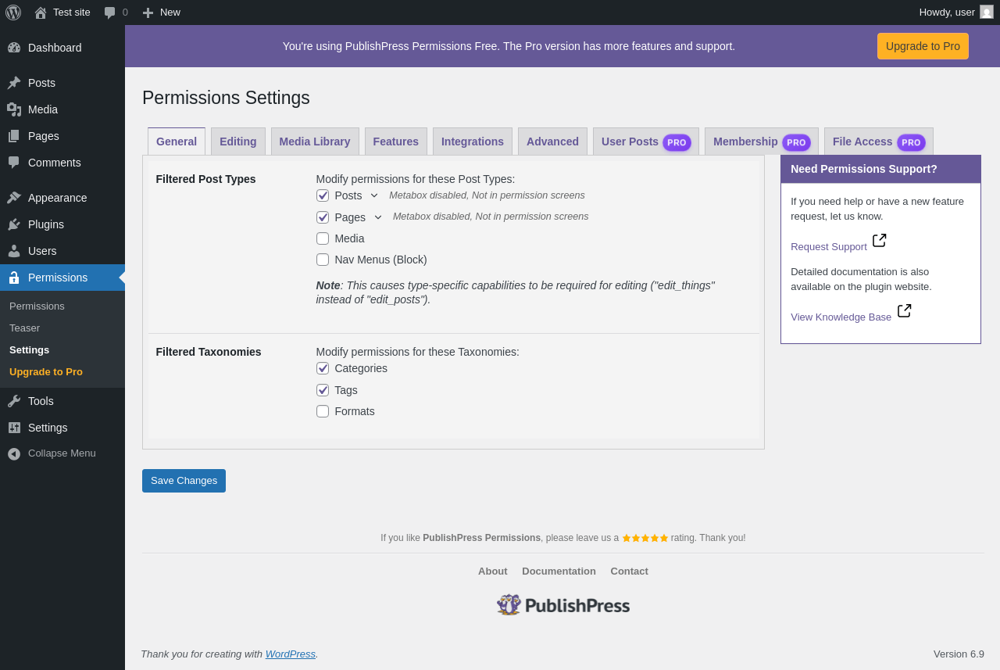Click the Comments sidebar icon
Image resolution: width=1000 pixels, height=670 pixels.
(14, 163)
